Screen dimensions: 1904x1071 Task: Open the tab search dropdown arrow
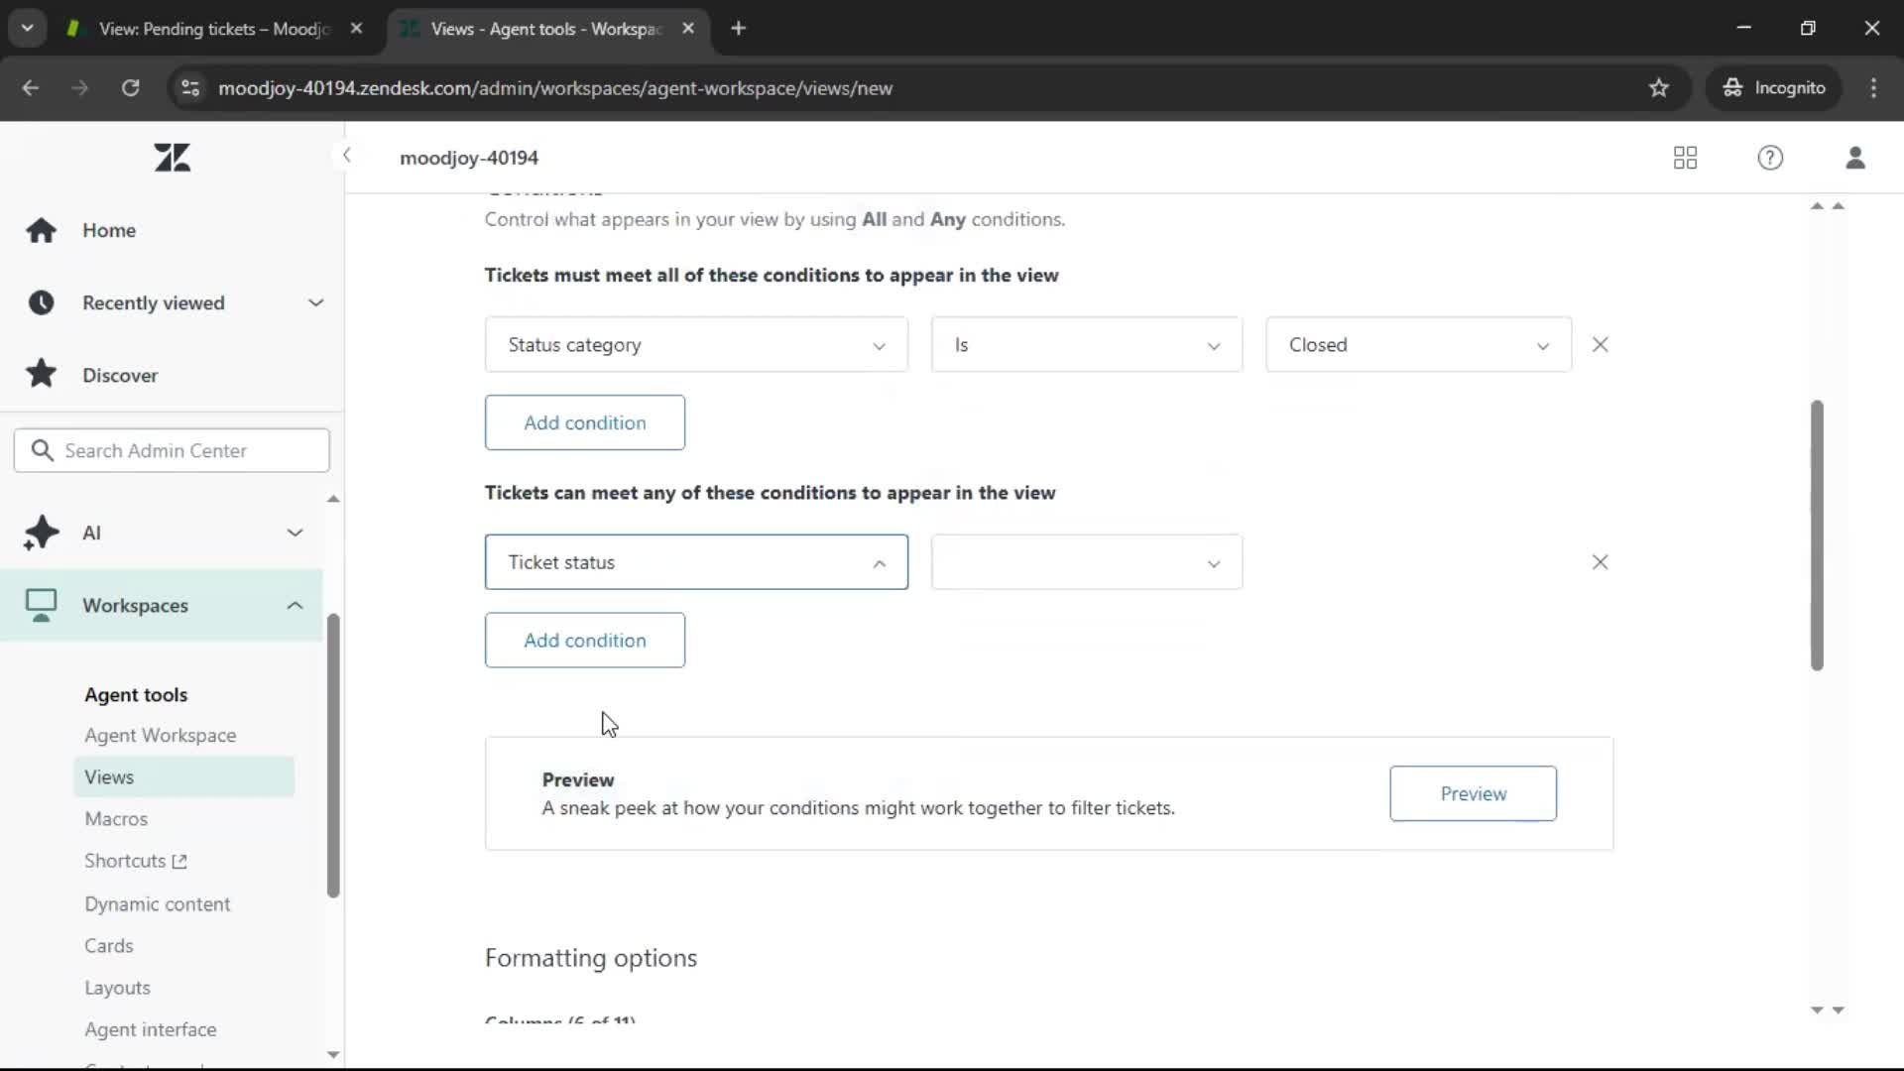[27, 29]
